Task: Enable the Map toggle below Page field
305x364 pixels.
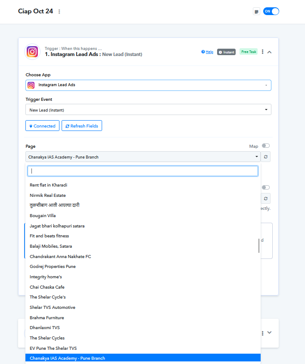Action: [265, 187]
